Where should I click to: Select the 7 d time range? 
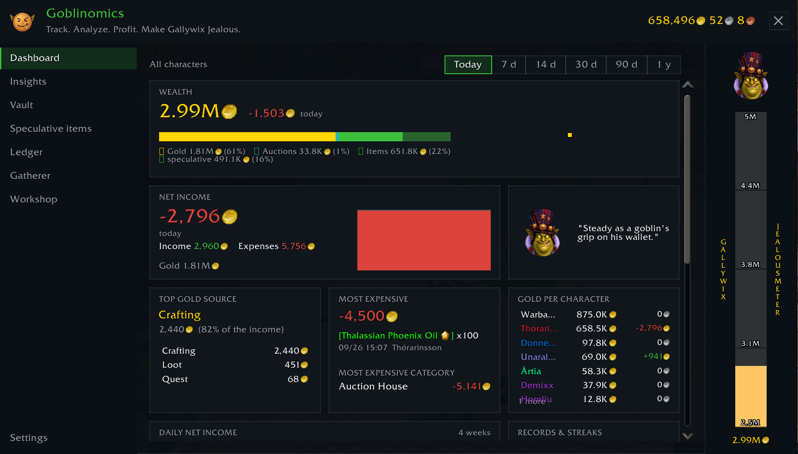pyautogui.click(x=509, y=65)
